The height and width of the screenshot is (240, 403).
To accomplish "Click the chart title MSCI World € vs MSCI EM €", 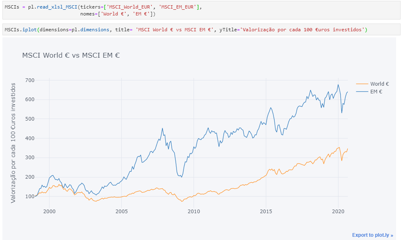I will pyautogui.click(x=71, y=55).
